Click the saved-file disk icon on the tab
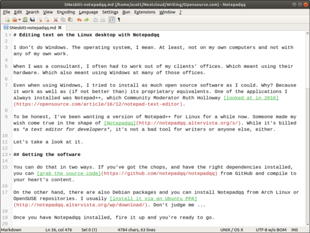The width and height of the screenshot is (310, 233). 6,27
